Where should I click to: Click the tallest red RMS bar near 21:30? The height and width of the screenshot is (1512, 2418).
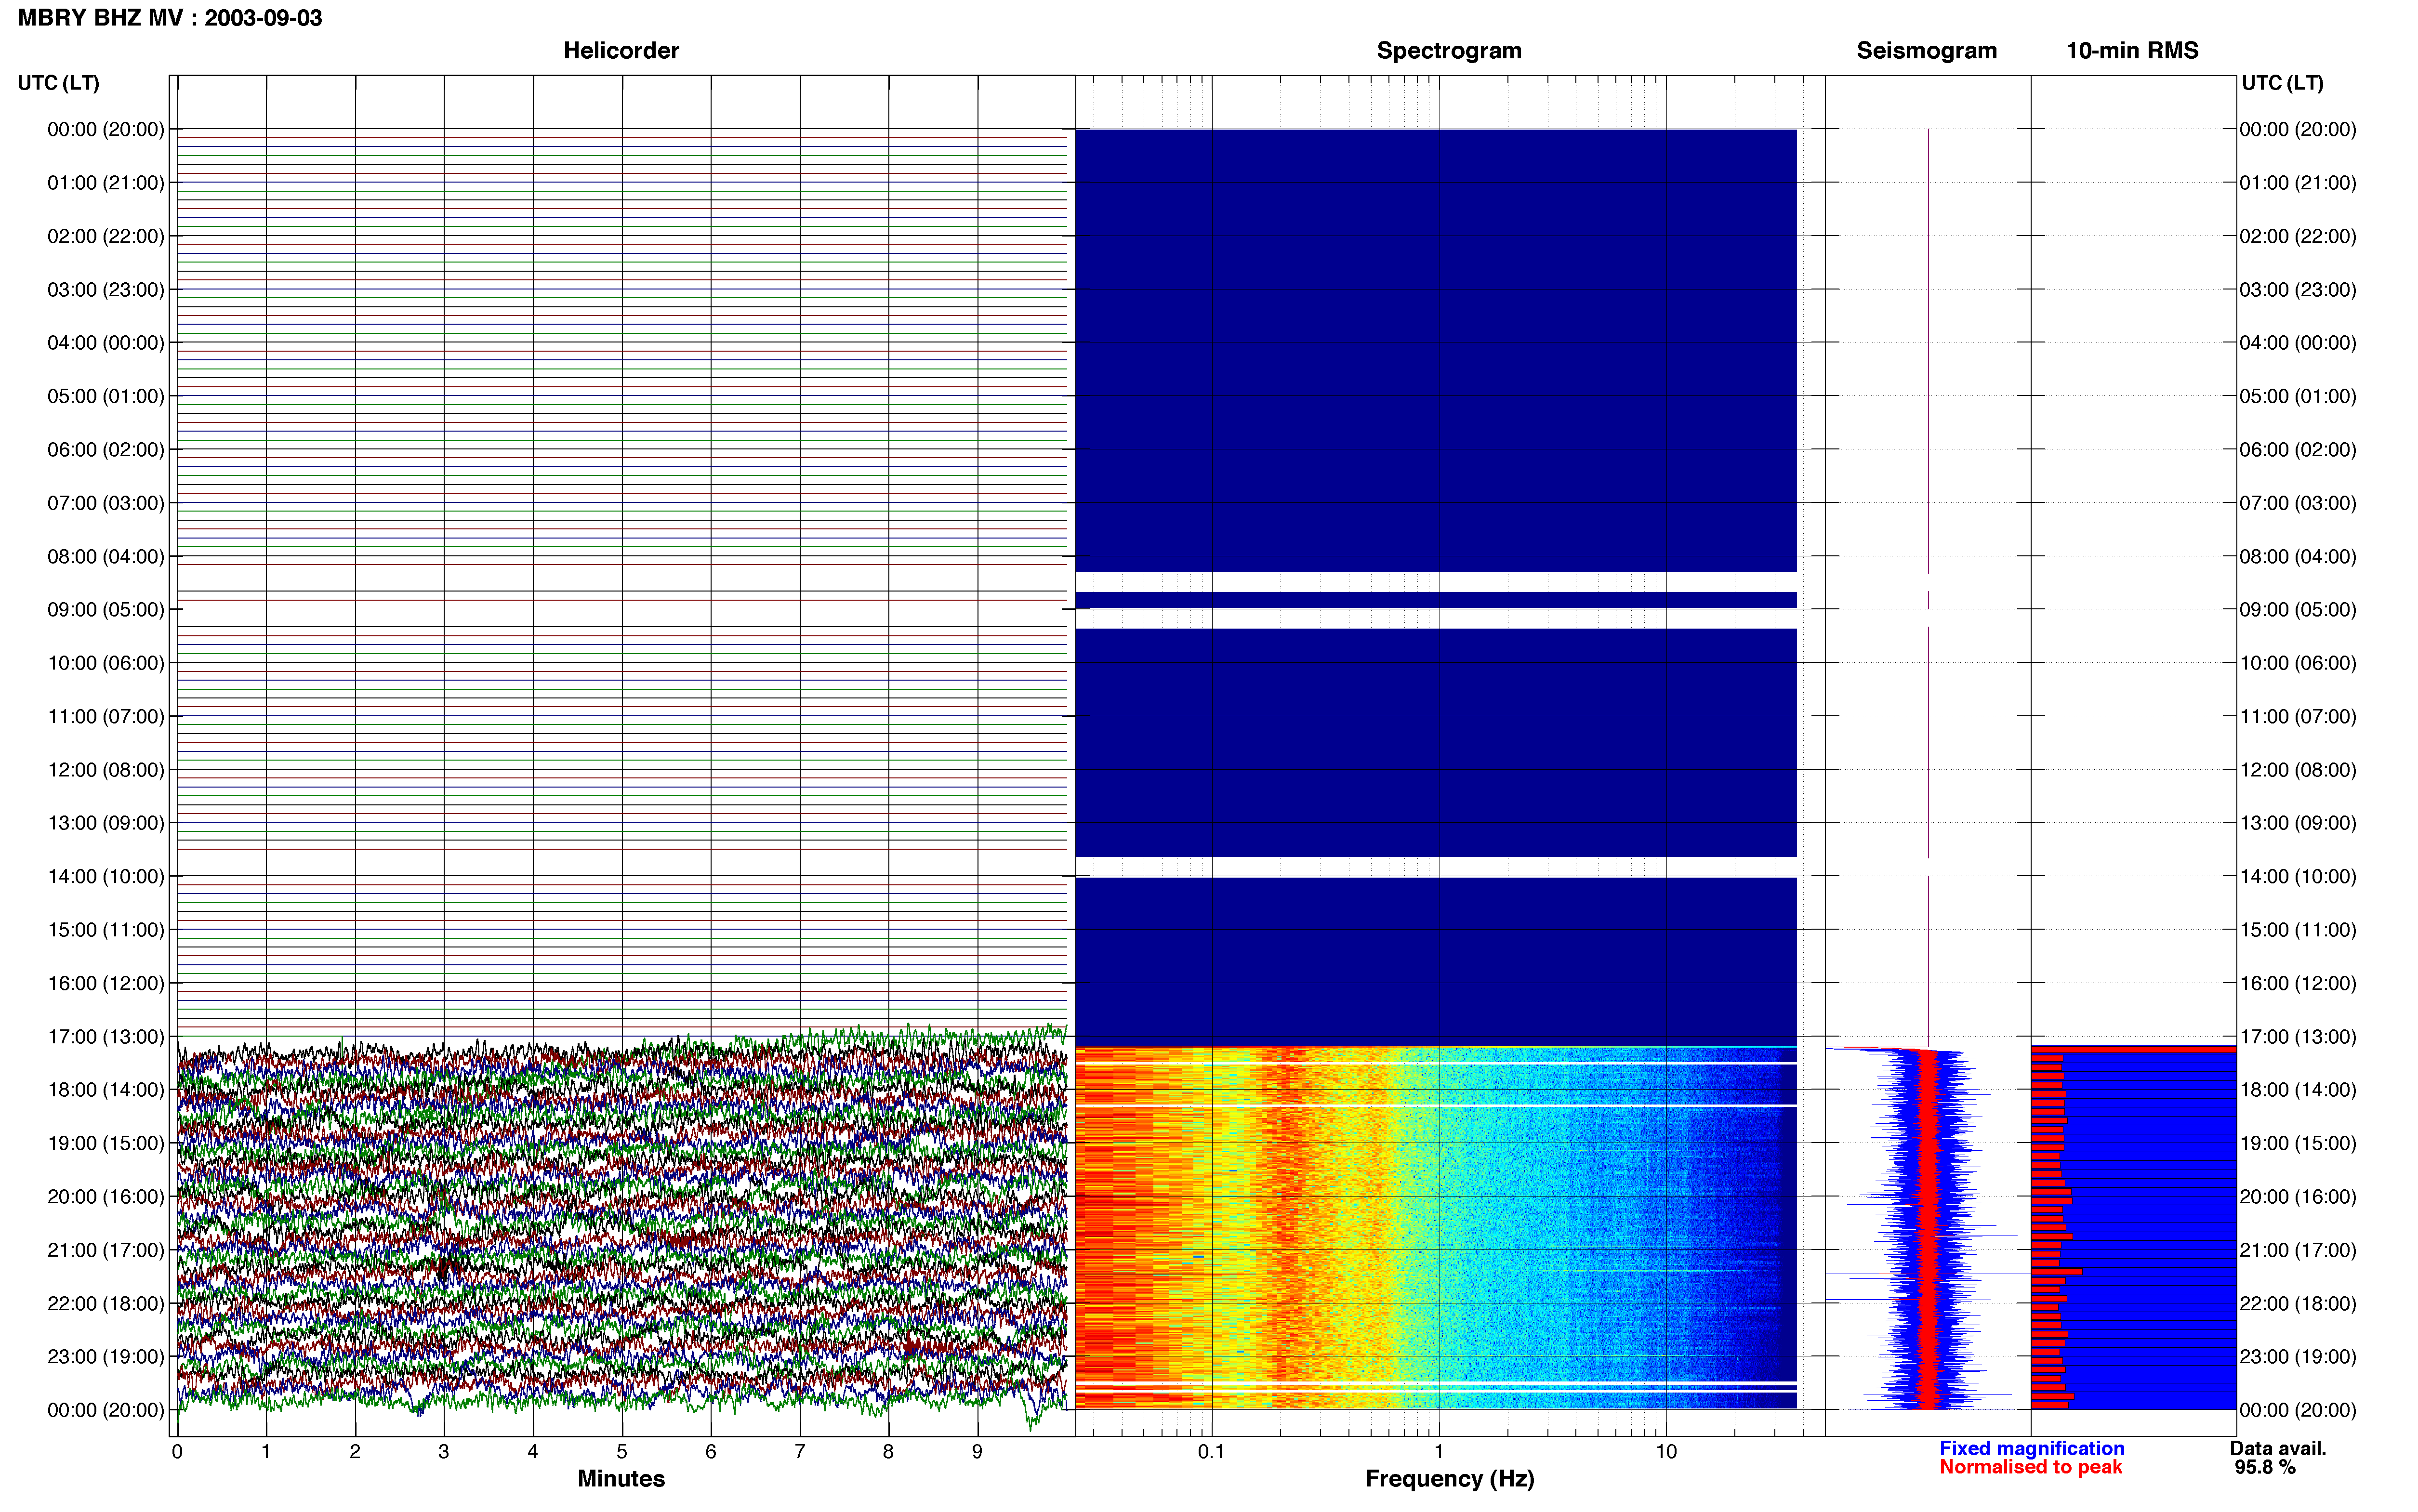click(x=2056, y=1272)
